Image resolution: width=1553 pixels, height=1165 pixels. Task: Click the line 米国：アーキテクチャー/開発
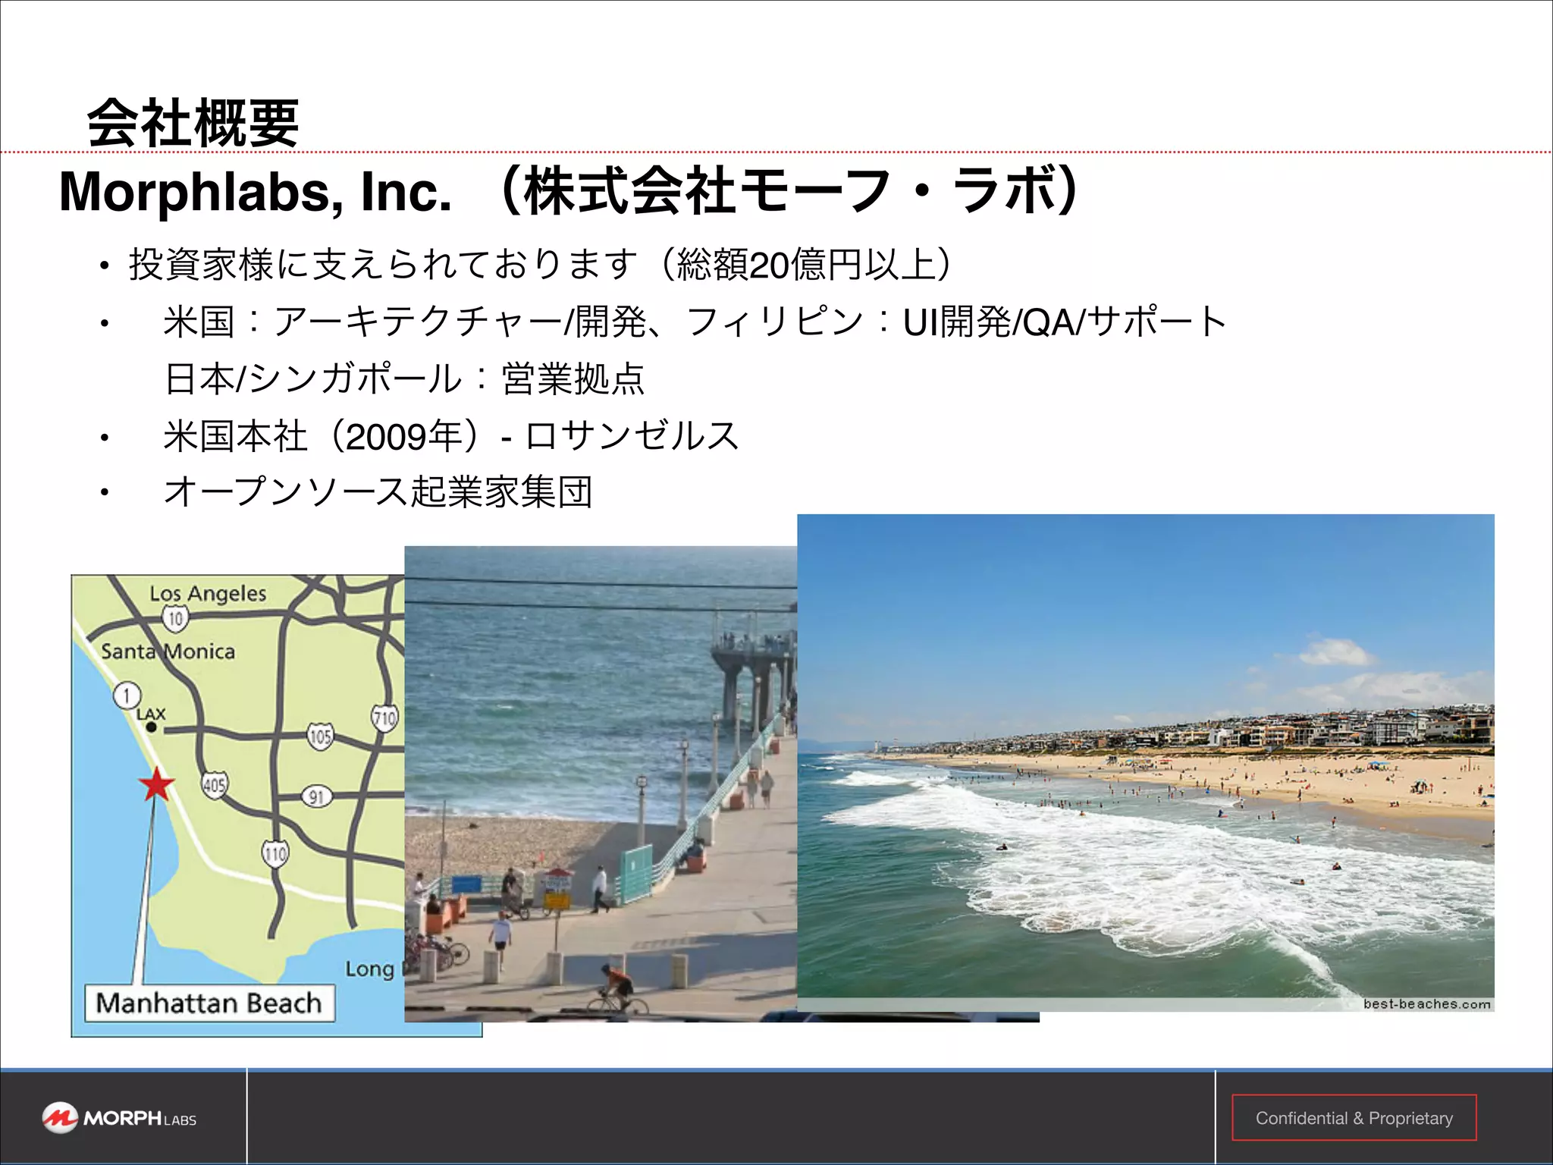(695, 322)
